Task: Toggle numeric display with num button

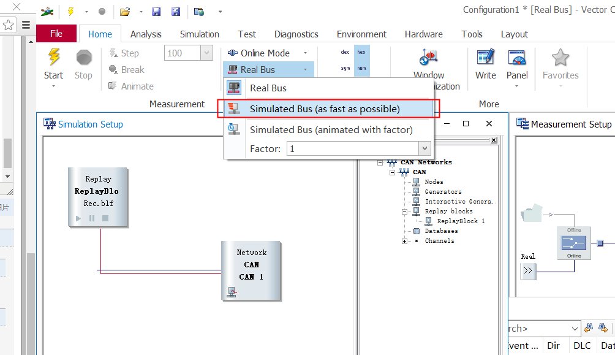Action: click(361, 68)
